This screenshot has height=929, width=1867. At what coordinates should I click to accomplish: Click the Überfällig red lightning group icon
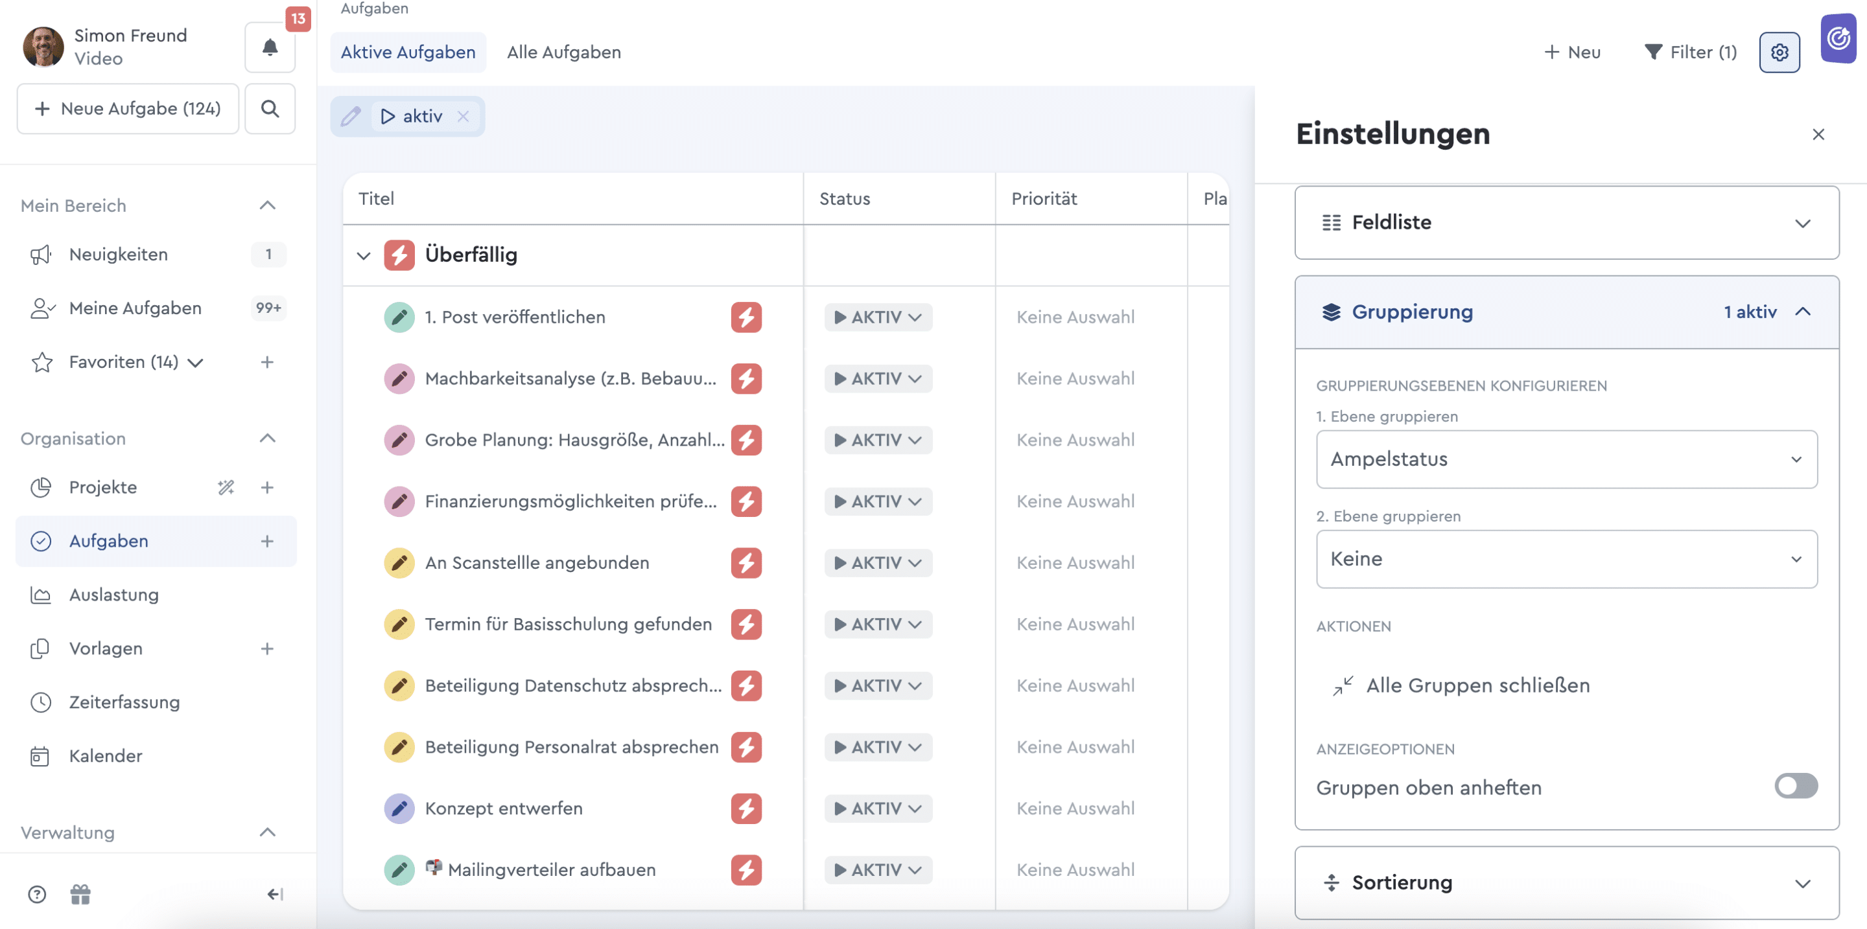pyautogui.click(x=399, y=255)
